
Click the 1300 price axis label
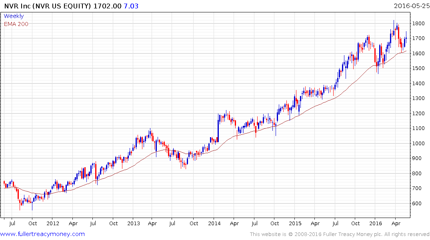point(418,98)
